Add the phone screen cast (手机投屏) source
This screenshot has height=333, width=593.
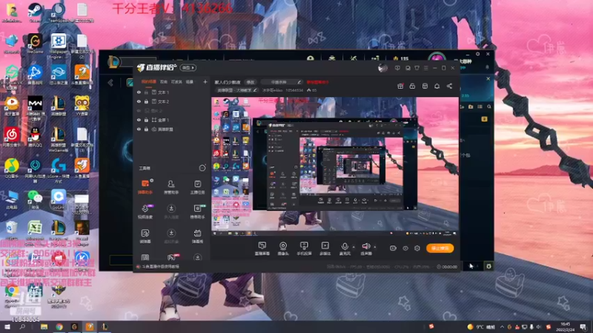(304, 248)
